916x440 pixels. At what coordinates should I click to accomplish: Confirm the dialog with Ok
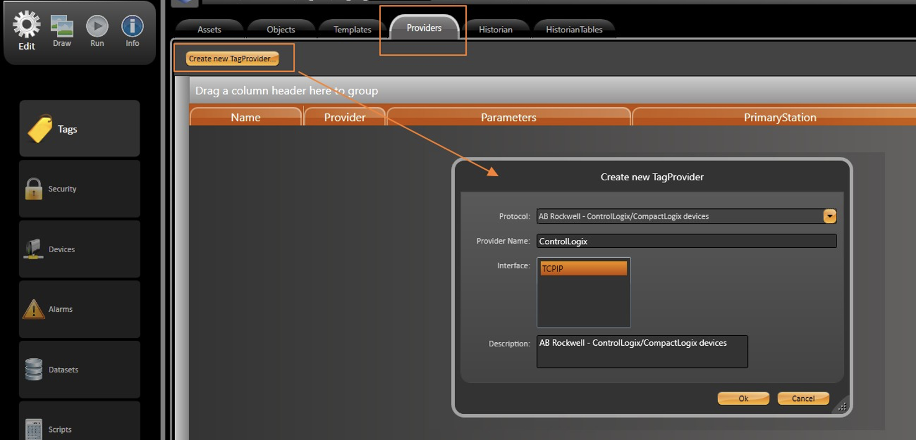point(743,398)
